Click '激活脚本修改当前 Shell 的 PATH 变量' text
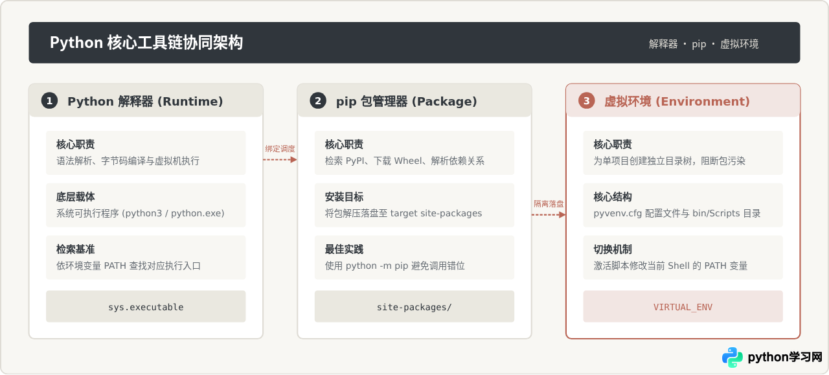This screenshot has height=375, width=829. [x=671, y=266]
